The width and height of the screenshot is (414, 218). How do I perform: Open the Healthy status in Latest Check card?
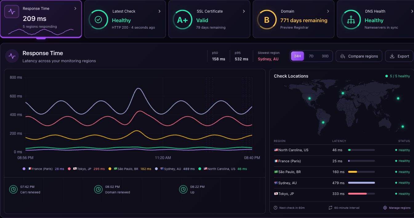pos(121,20)
